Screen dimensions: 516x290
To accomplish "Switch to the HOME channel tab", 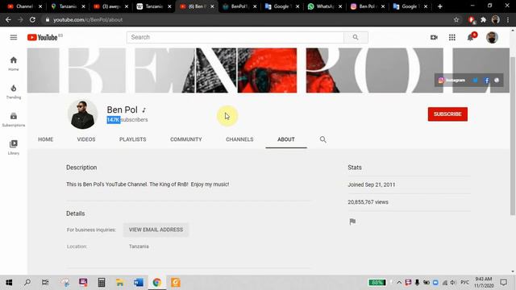I will 45,139.
